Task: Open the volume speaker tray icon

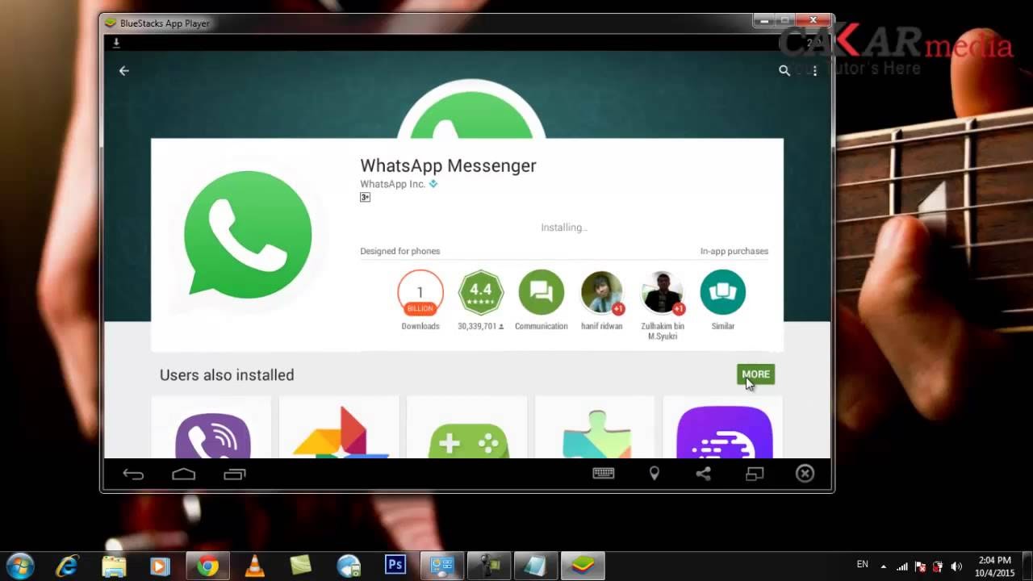Action: (x=956, y=566)
